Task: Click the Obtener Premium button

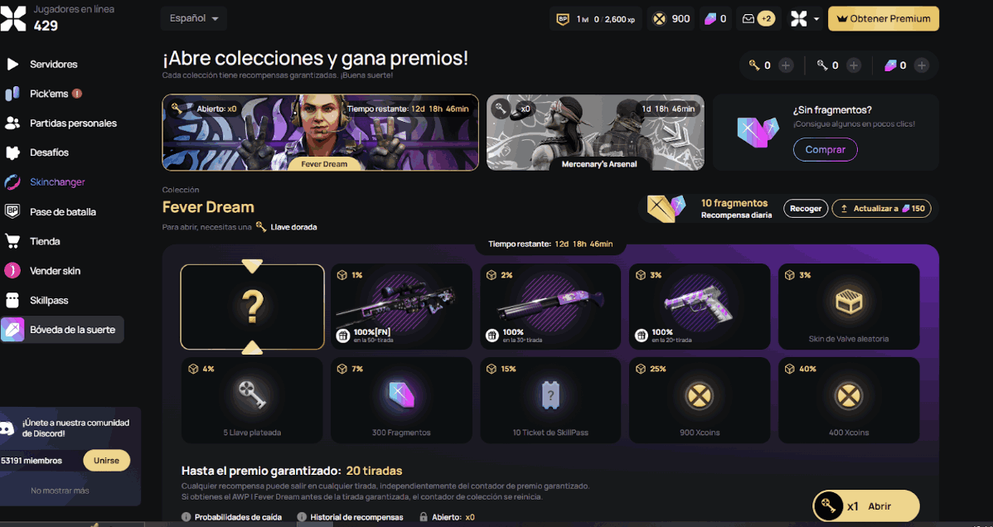Action: tap(884, 18)
